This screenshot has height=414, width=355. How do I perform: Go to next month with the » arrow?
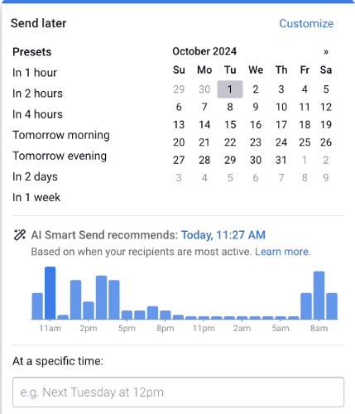click(x=326, y=51)
